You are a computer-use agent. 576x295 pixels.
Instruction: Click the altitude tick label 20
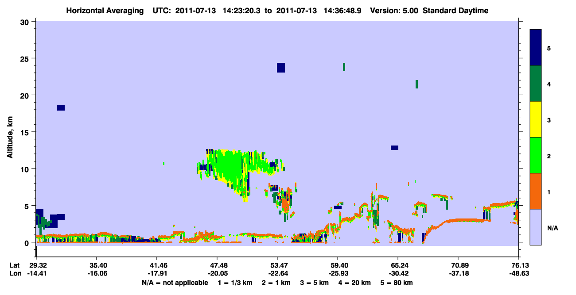pyautogui.click(x=26, y=95)
